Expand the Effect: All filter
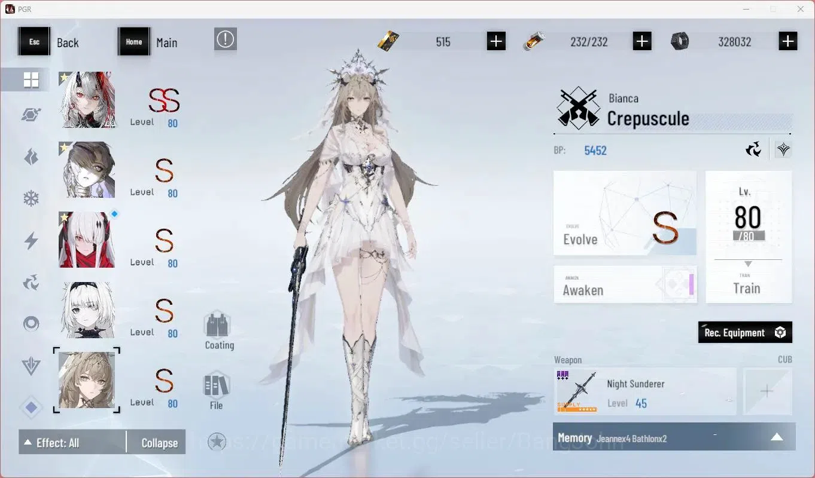815x478 pixels. click(x=72, y=443)
